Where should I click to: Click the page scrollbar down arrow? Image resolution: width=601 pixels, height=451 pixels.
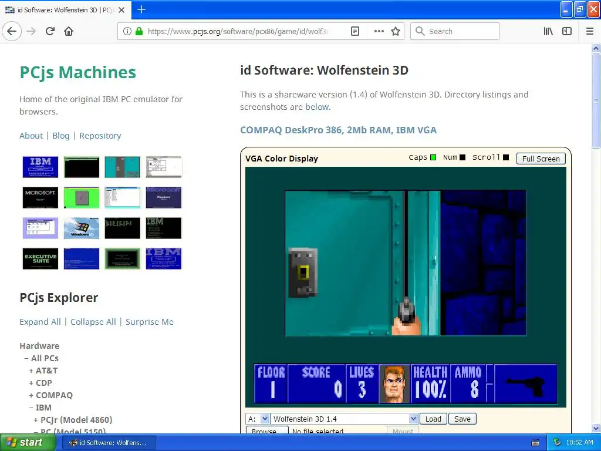[596, 428]
